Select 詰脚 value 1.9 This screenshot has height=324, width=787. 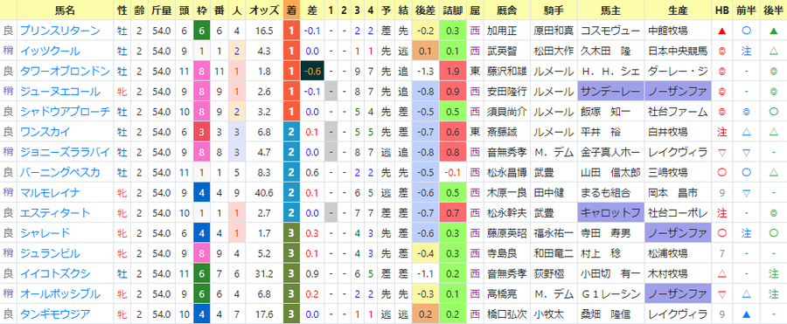tap(453, 72)
